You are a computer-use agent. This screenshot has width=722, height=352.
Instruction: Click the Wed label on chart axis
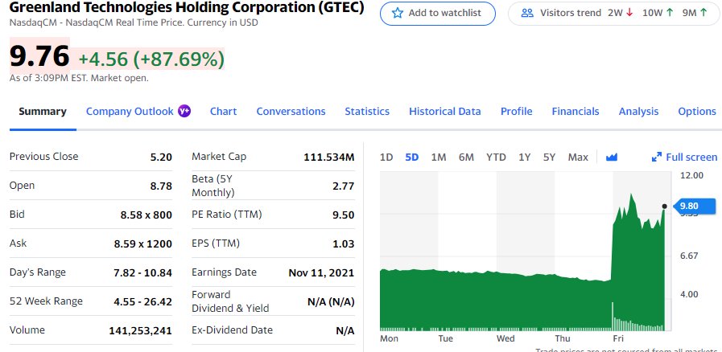(505, 338)
